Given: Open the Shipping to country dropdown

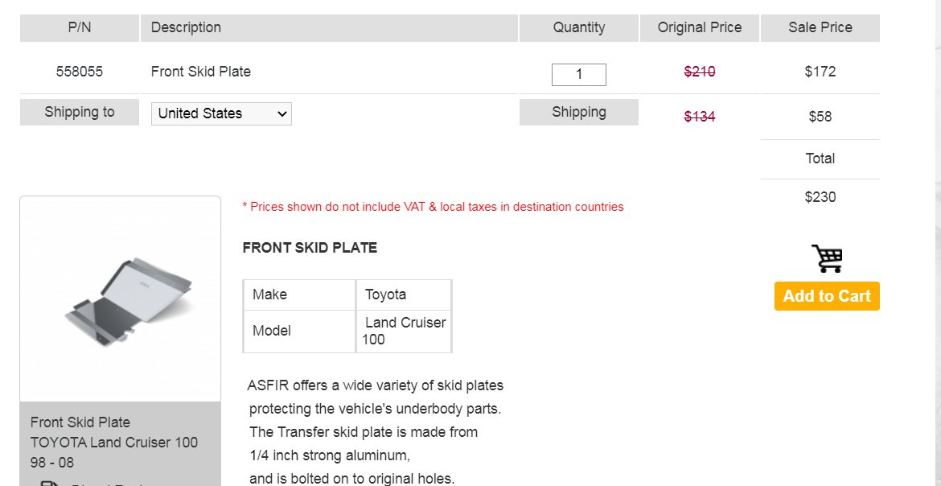Looking at the screenshot, I should click(221, 113).
